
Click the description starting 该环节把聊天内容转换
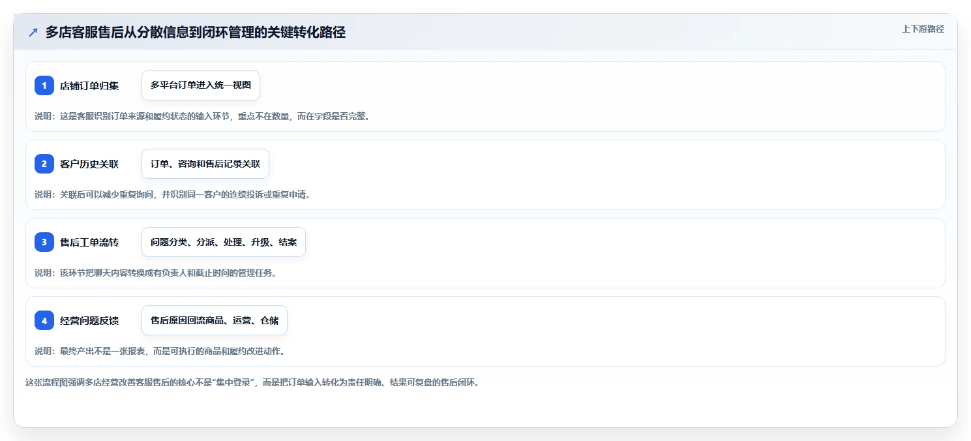(155, 273)
